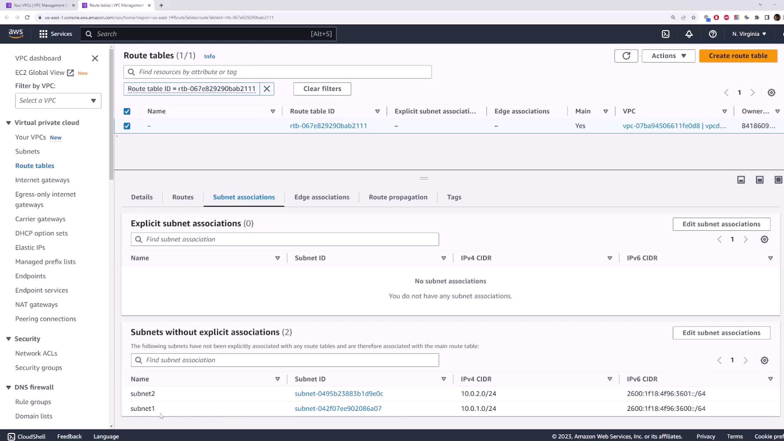Open CloudShell from the top navigation bar

point(666,34)
